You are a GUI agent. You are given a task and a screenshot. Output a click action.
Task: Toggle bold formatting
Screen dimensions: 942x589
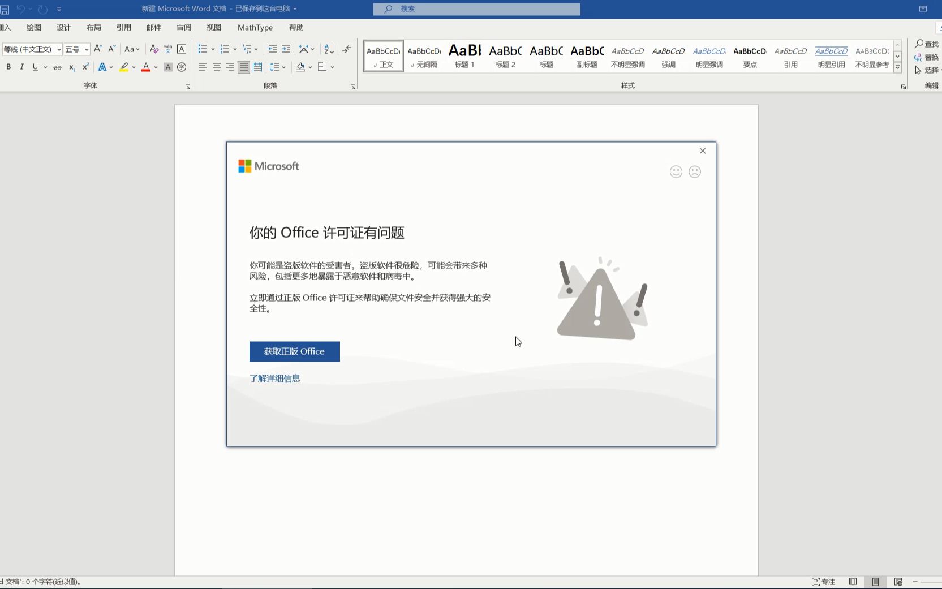coord(8,67)
